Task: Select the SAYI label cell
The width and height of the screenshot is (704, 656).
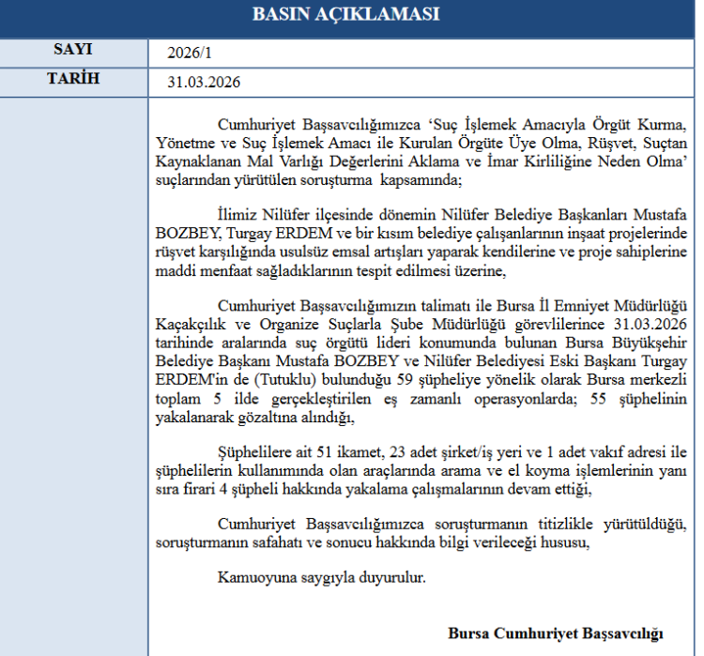Action: point(73,51)
